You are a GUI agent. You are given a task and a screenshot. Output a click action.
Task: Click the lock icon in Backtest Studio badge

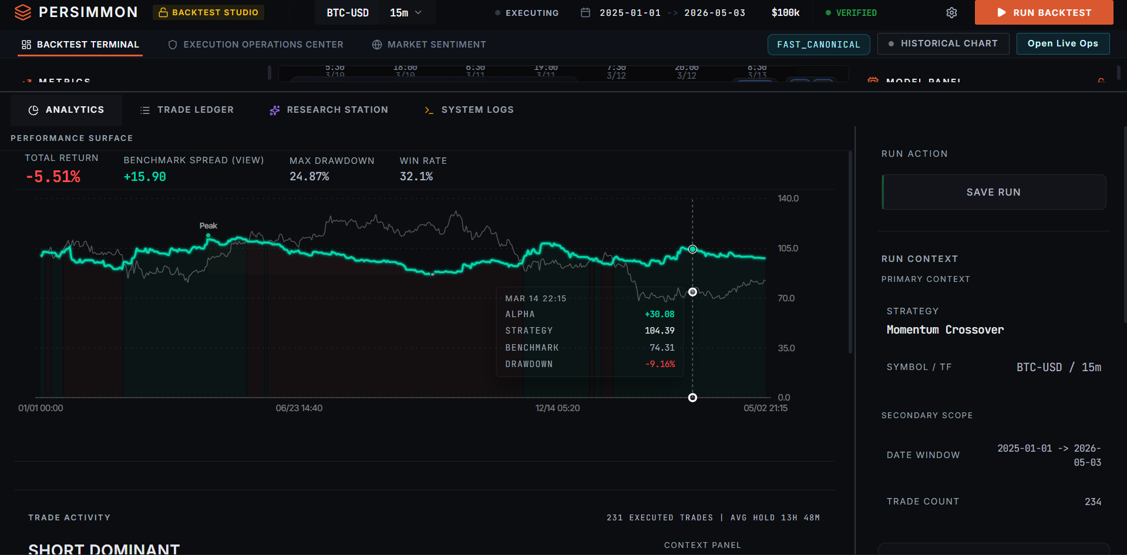[163, 12]
